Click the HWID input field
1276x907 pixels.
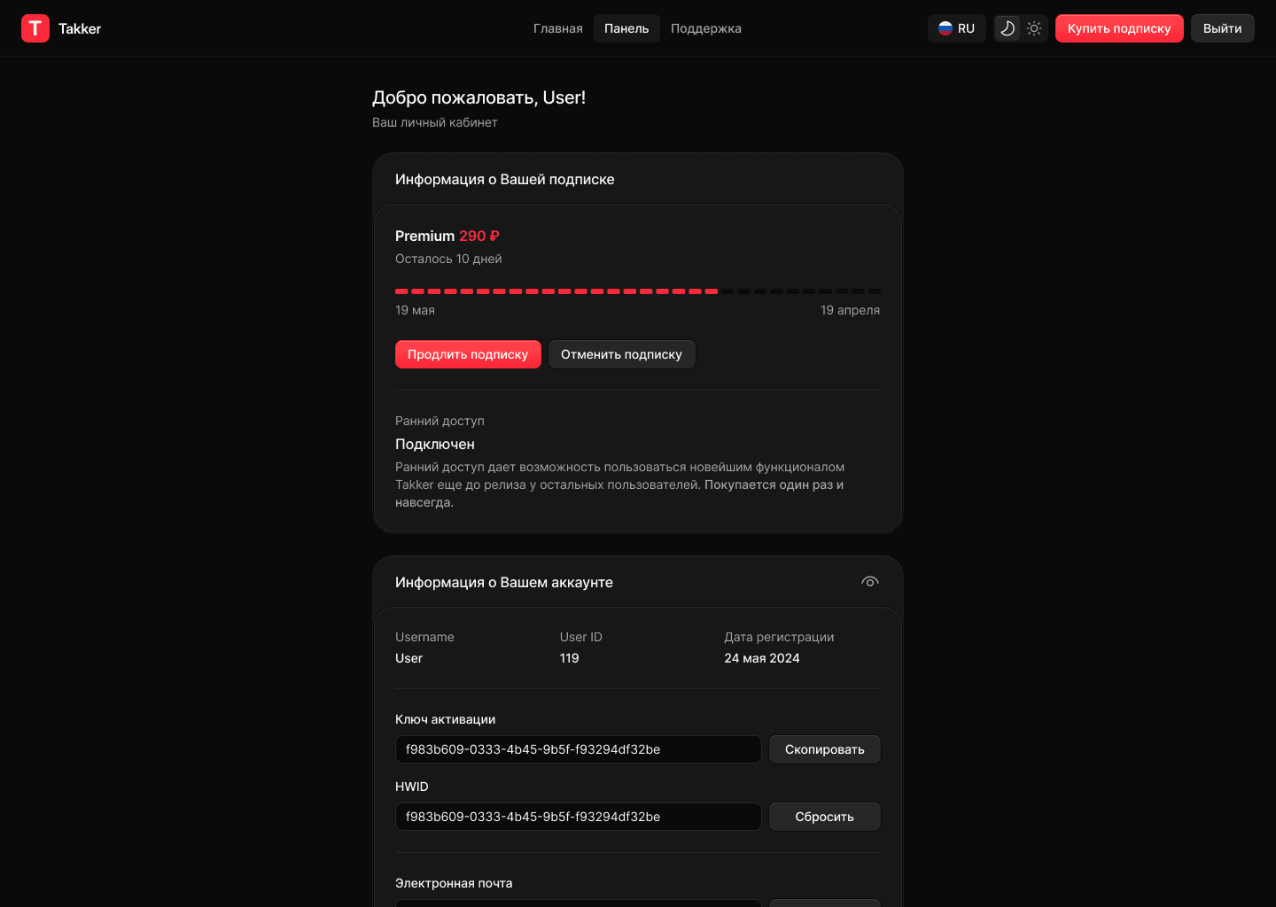click(579, 817)
